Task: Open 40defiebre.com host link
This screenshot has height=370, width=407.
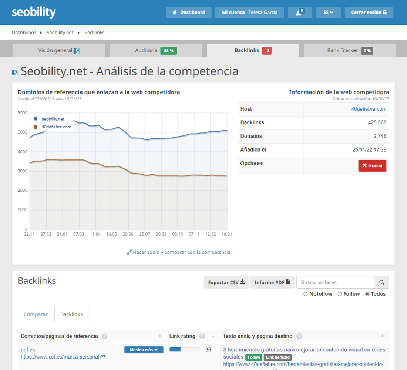Action: (x=369, y=109)
